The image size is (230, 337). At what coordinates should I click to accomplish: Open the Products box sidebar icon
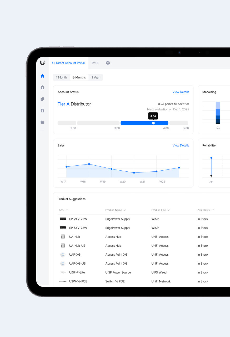(42, 87)
